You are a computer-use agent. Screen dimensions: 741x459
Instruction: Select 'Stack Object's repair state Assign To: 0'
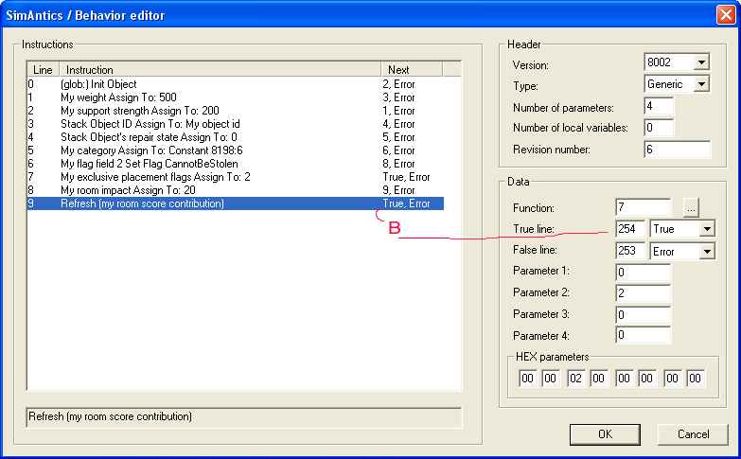[236, 137]
